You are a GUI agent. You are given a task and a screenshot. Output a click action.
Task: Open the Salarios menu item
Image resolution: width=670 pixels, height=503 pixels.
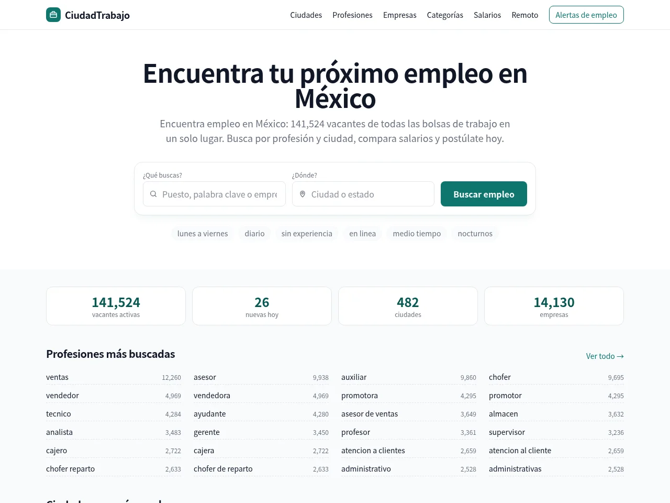tap(487, 15)
